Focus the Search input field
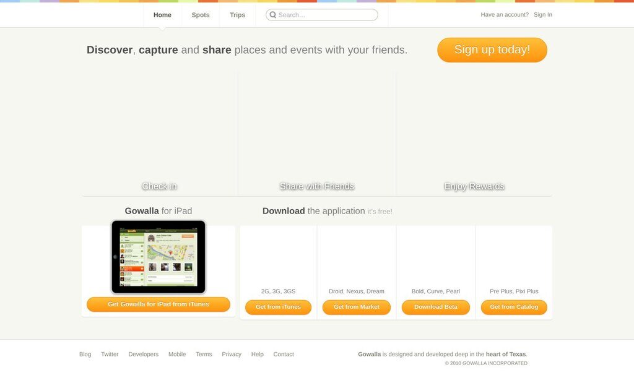 click(322, 15)
